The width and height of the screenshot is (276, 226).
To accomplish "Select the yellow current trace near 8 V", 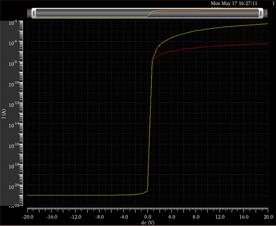I will (x=196, y=31).
